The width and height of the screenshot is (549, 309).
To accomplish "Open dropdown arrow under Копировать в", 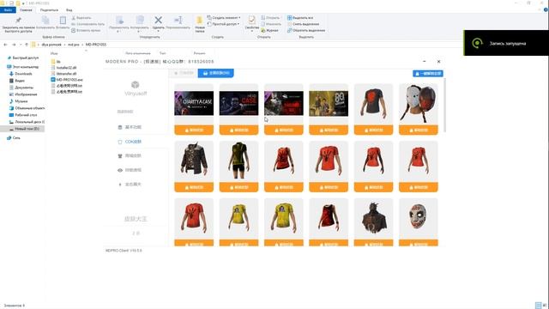I will [140, 31].
